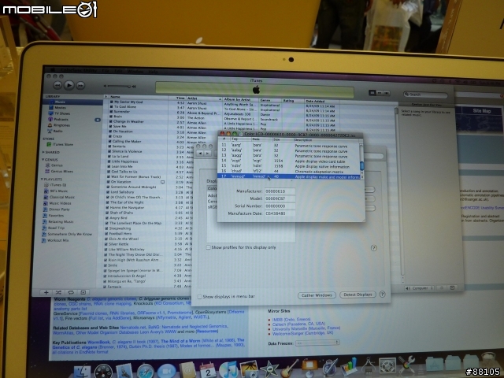
Task: Click the Detect Displays button
Action: 358,295
